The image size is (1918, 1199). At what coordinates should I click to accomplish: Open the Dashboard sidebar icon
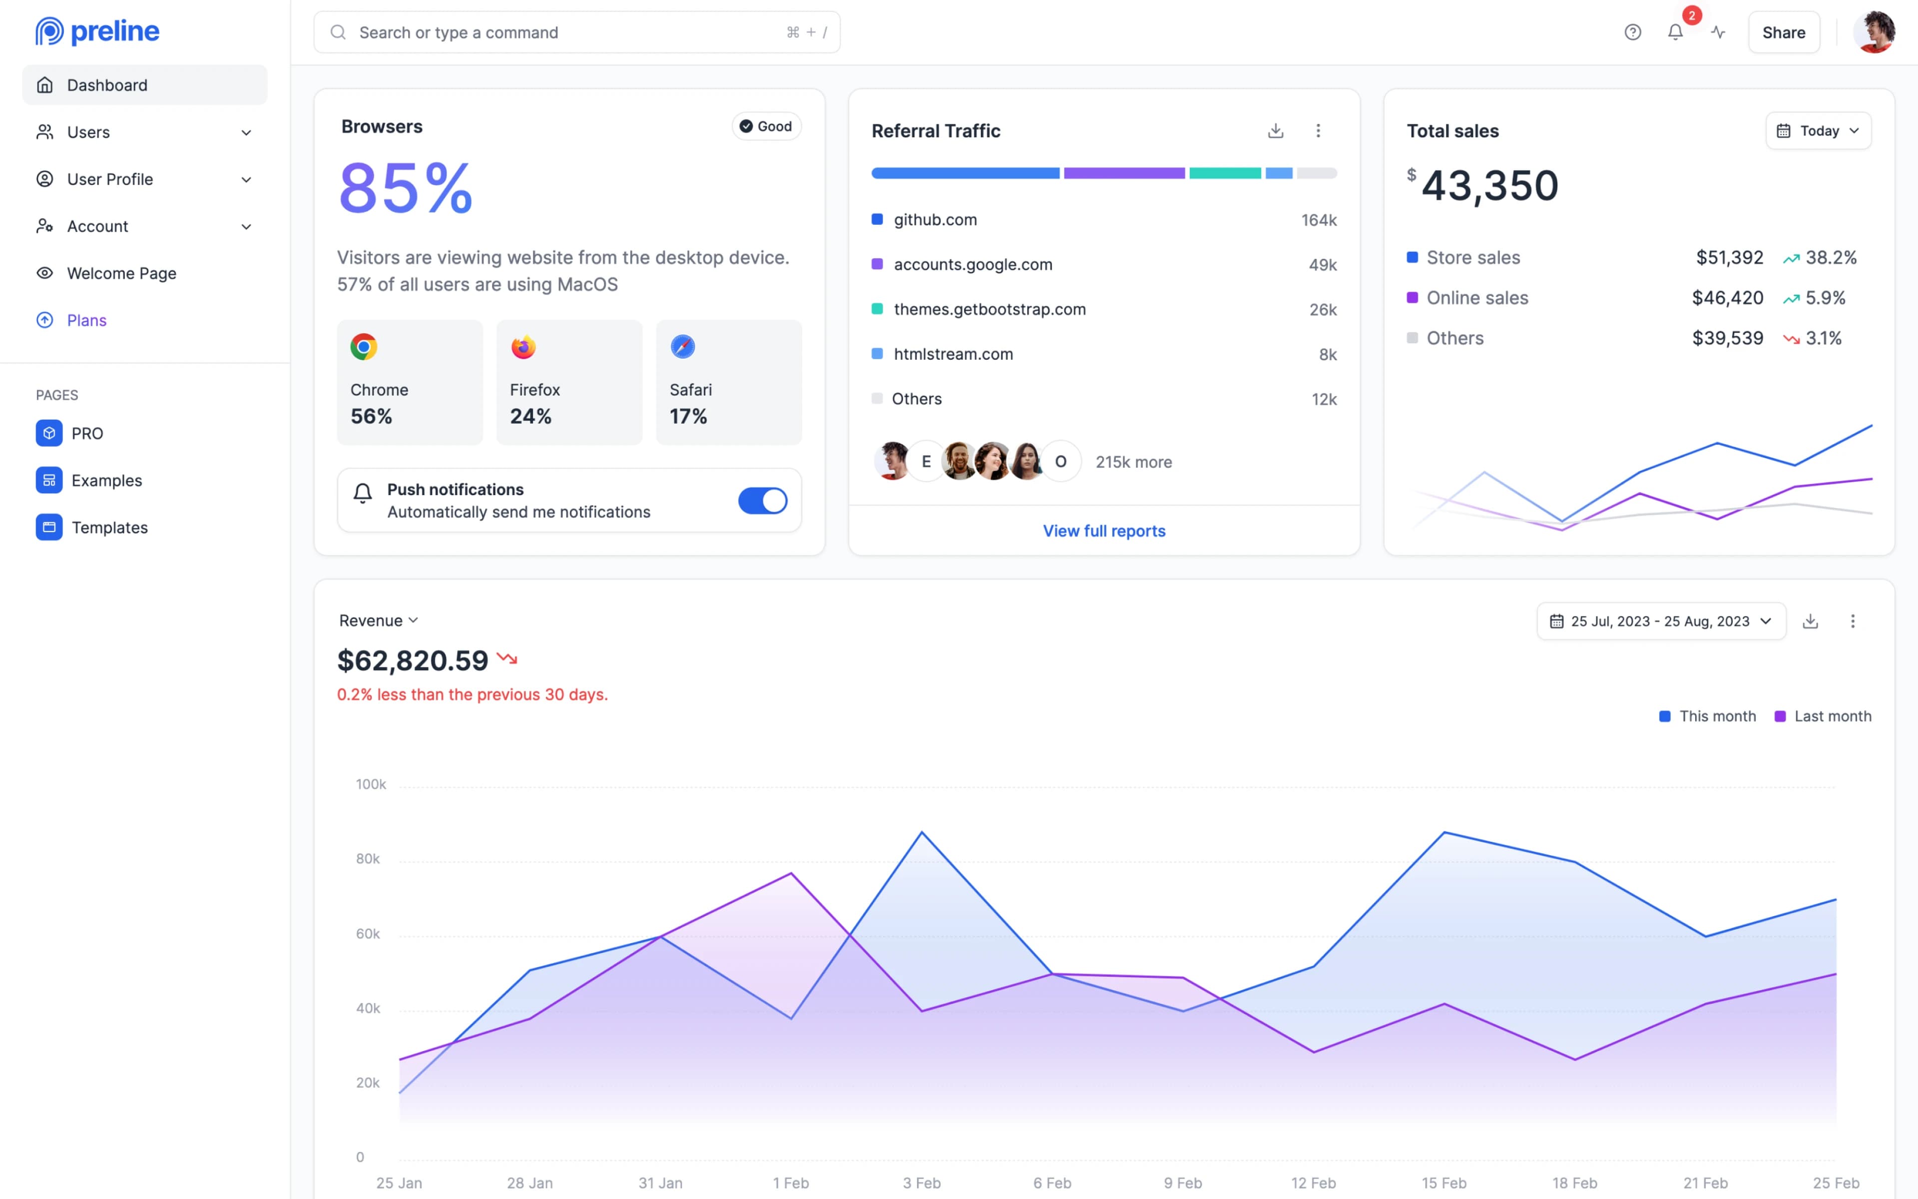[x=44, y=85]
